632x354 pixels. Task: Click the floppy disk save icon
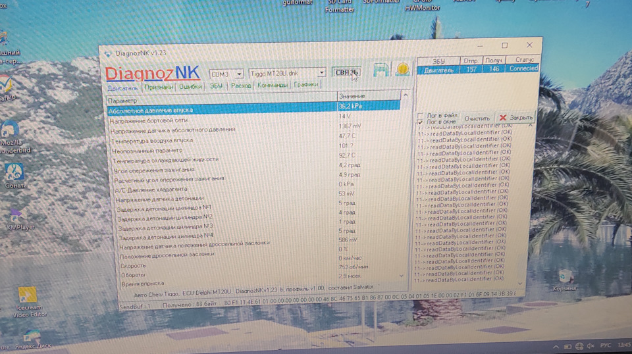[x=381, y=70]
